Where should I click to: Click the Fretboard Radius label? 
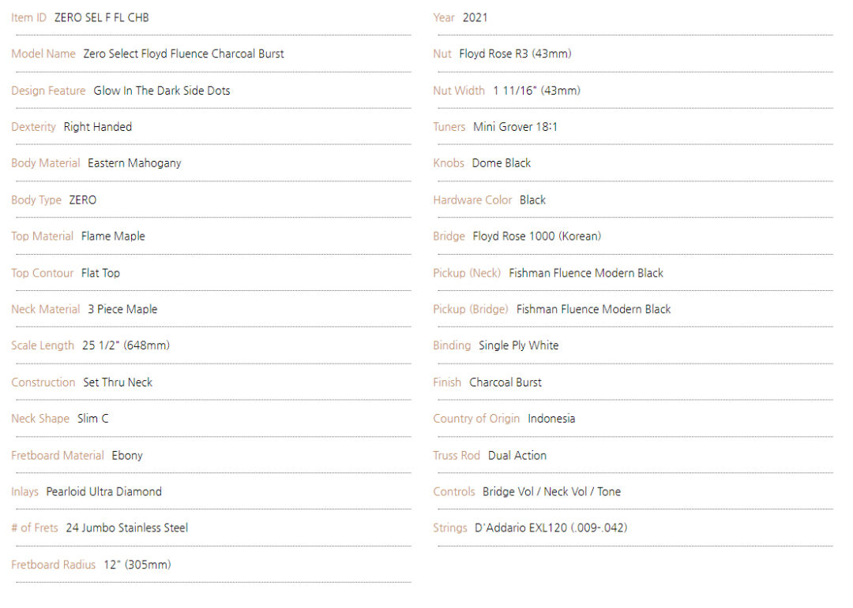[54, 565]
